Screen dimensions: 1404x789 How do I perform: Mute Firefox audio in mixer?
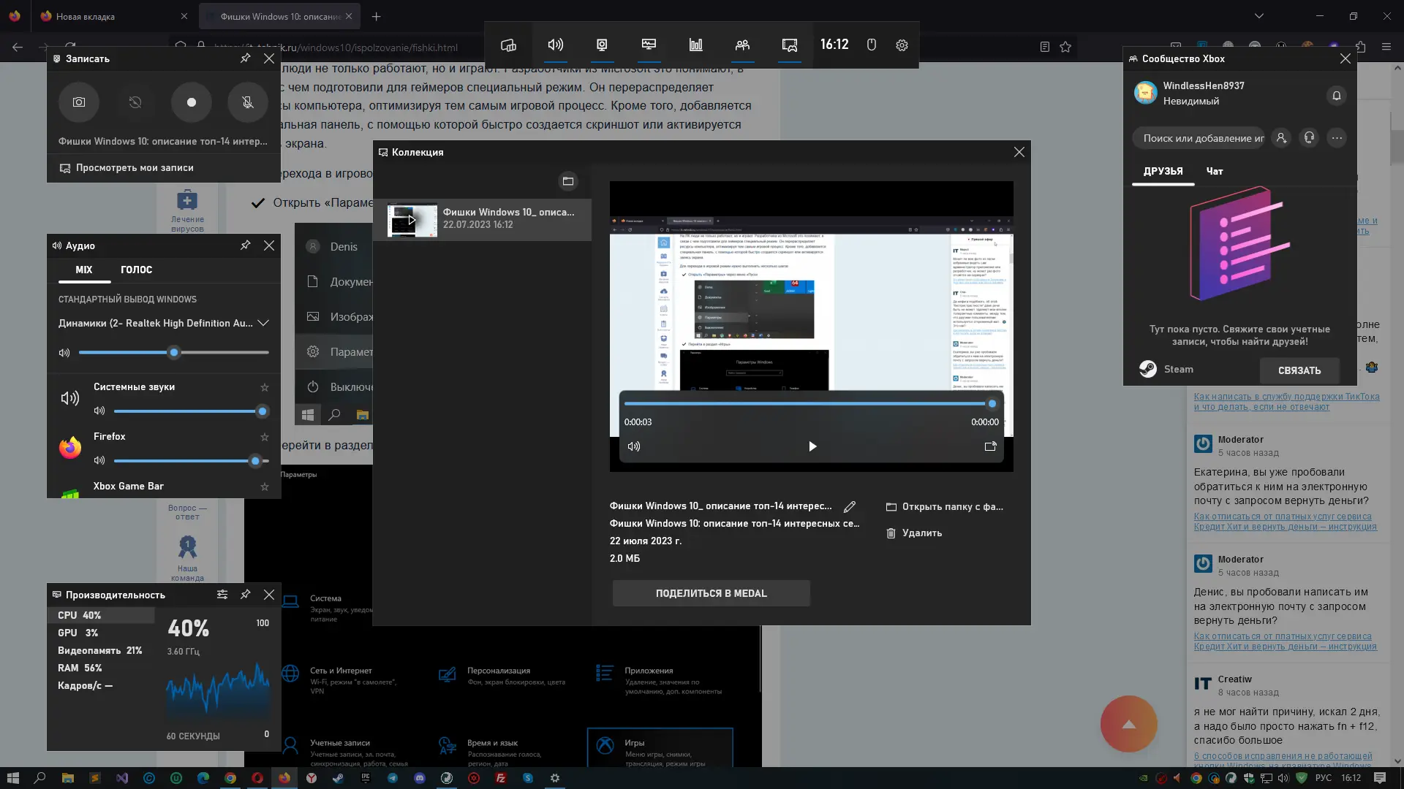tap(99, 461)
